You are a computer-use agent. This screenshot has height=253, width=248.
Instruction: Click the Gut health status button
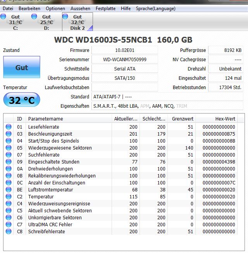22,67
